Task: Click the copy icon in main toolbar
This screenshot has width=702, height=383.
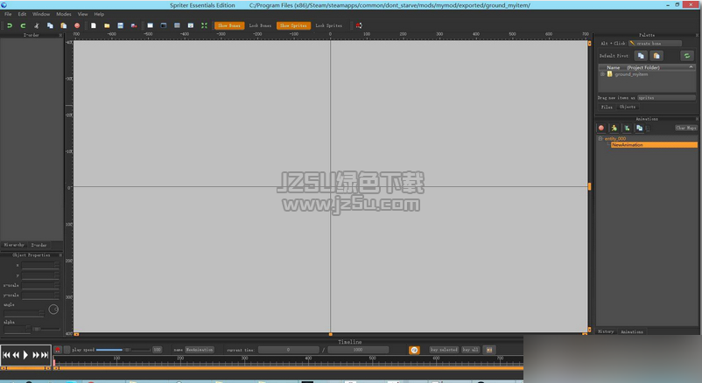Action: [x=50, y=25]
